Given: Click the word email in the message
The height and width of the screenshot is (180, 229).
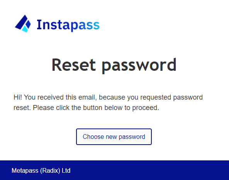Looking at the screenshot, I should pyautogui.click(x=88, y=97).
